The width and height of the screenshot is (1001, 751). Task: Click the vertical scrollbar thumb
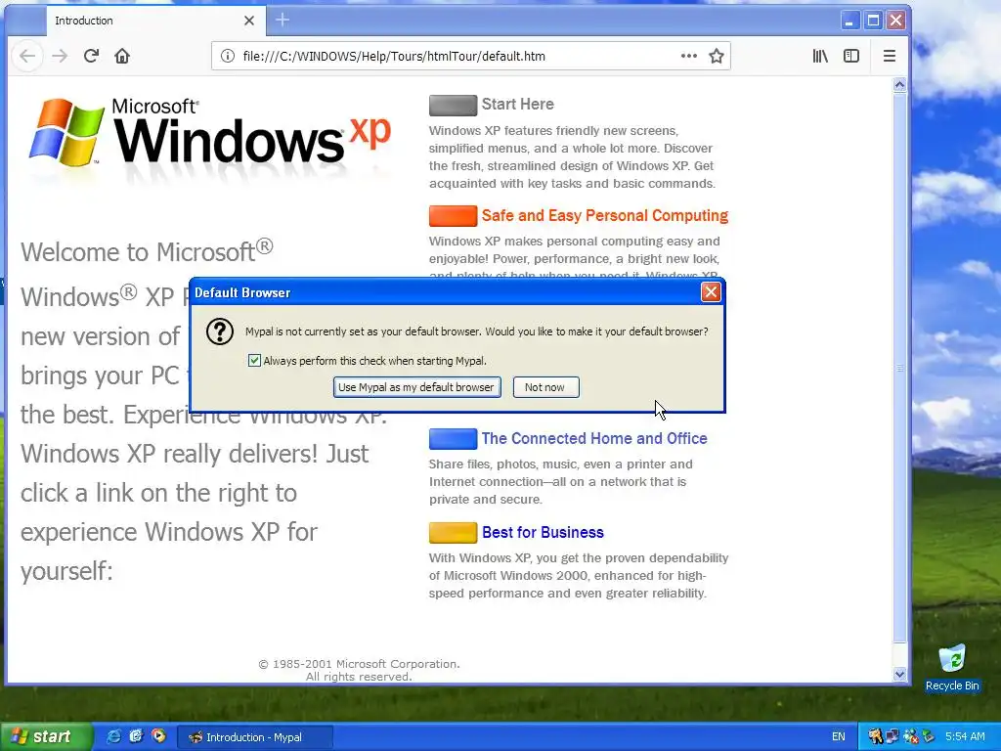coord(899,368)
